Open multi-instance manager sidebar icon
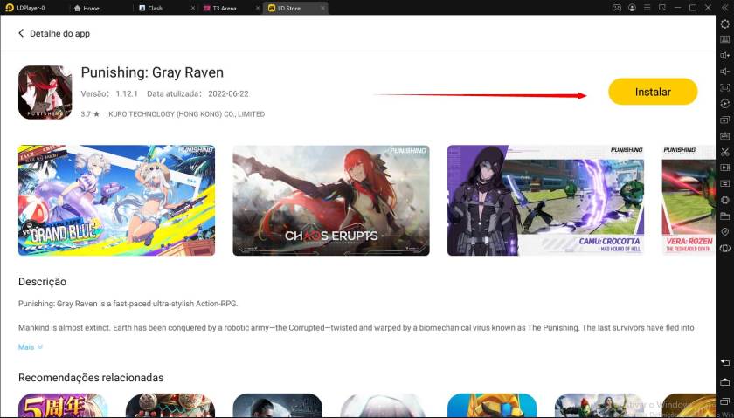 tap(725, 120)
